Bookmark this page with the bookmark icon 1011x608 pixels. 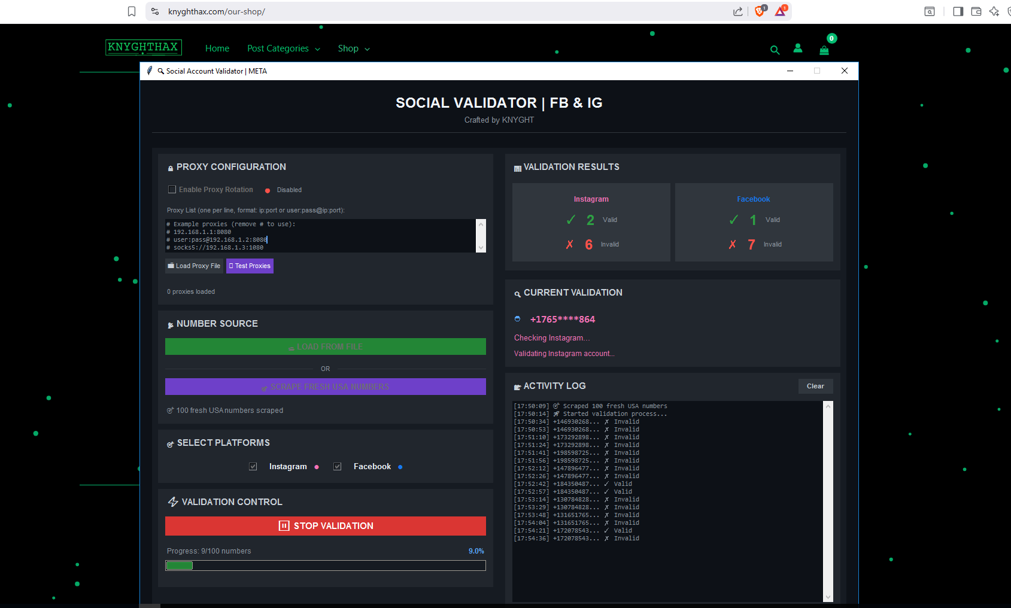132,11
